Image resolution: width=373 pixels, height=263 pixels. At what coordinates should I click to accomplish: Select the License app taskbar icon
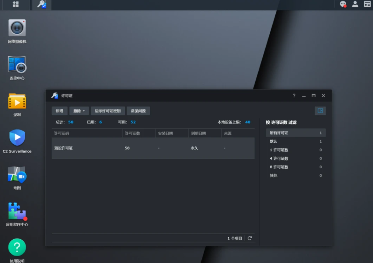42,4
